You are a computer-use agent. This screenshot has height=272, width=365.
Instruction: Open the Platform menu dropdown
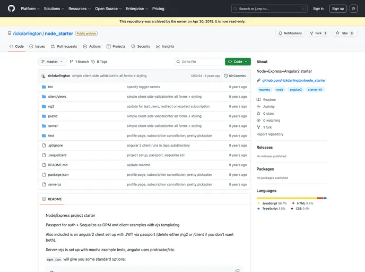30,8
